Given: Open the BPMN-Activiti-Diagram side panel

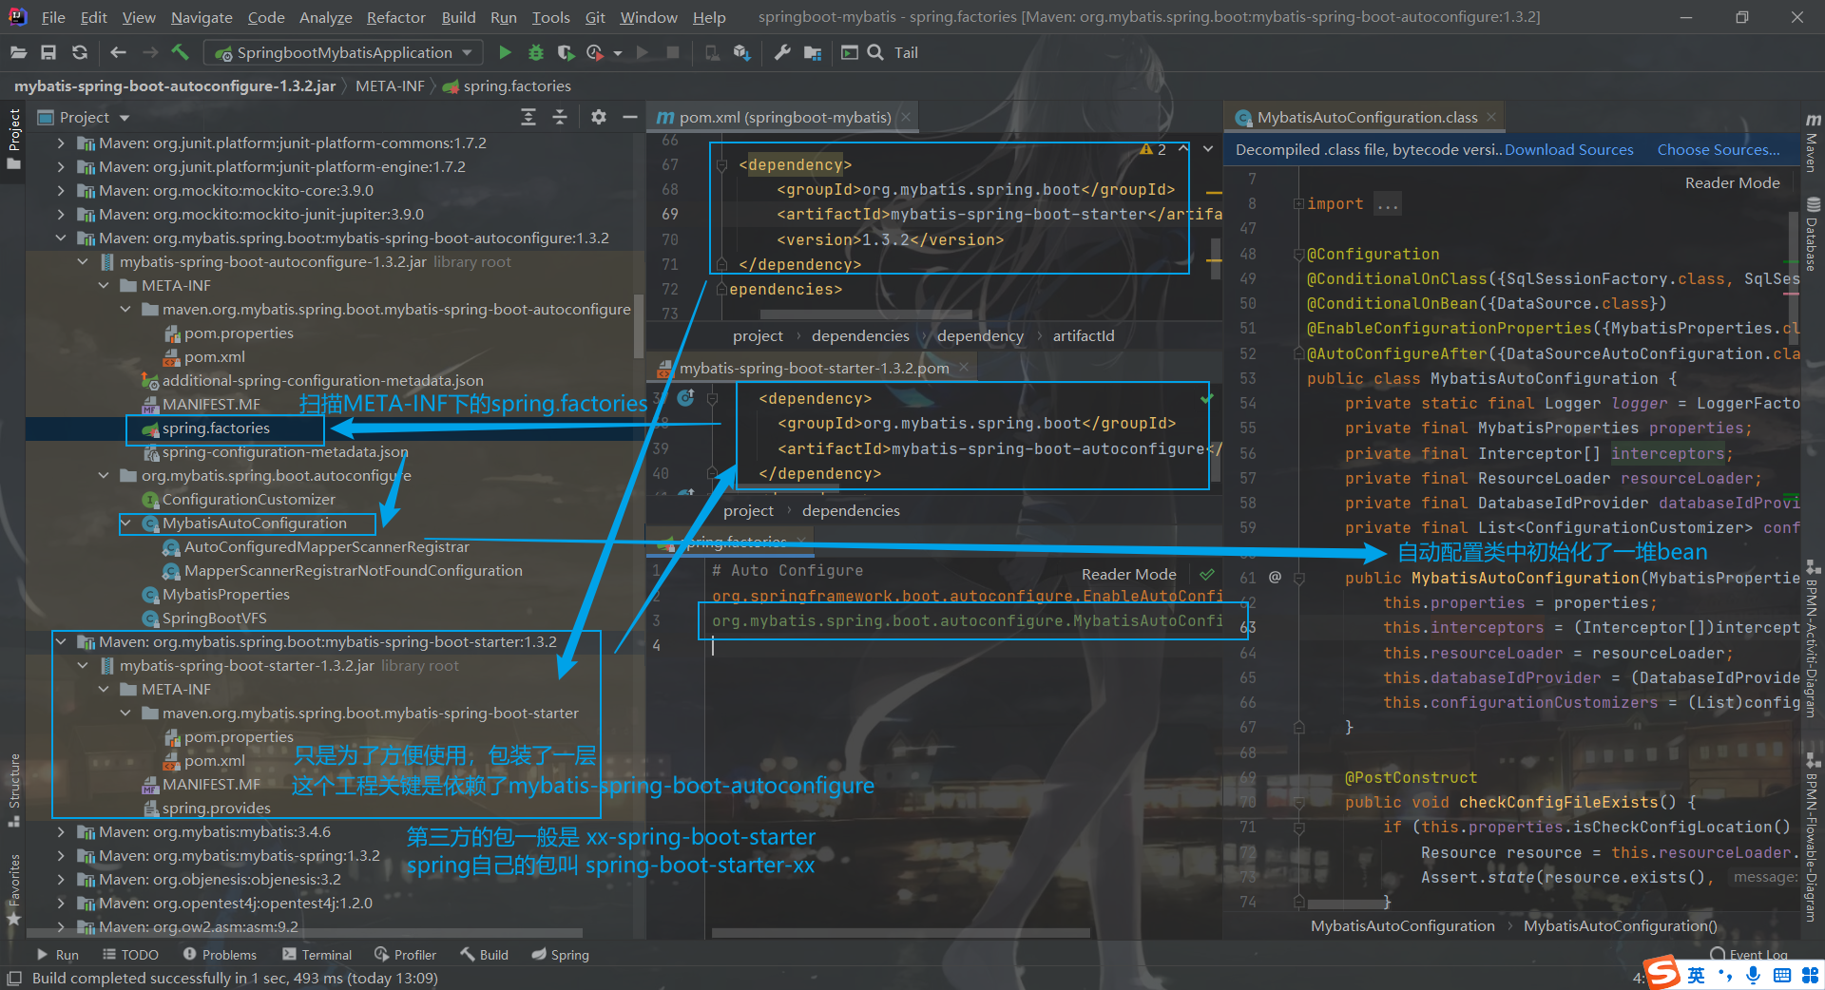Looking at the screenshot, I should [1813, 640].
